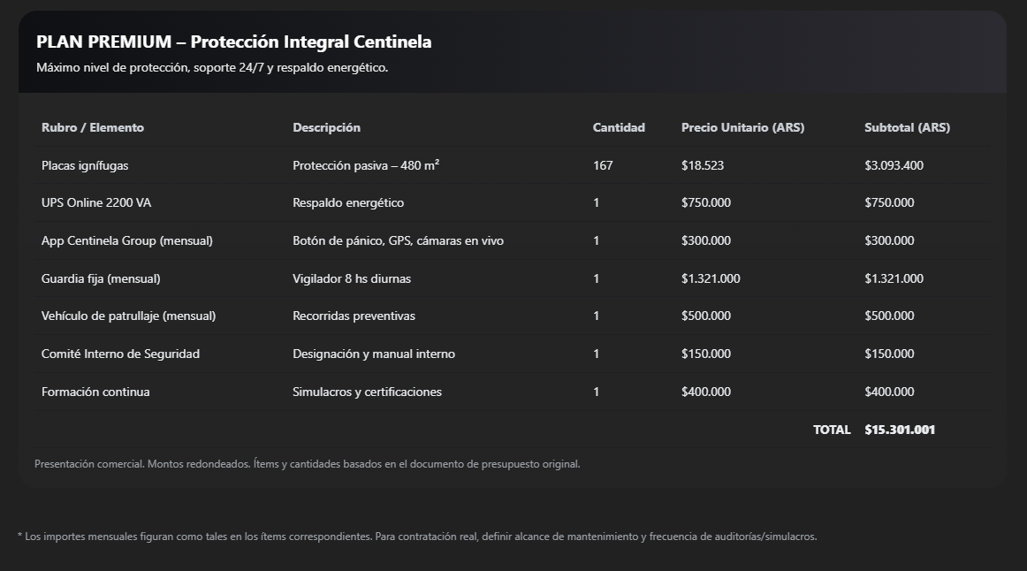This screenshot has height=571, width=1027.
Task: Click the $18.523 unit price cell
Action: (703, 165)
